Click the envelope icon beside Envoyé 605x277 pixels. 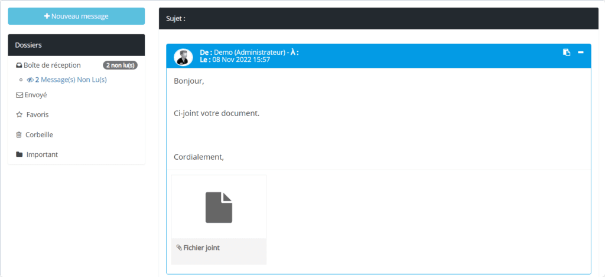pos(19,95)
